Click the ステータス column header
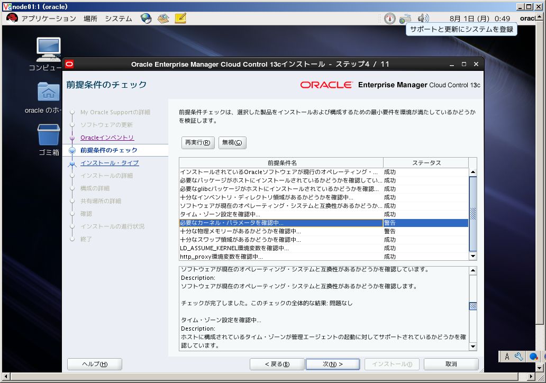Screen dimensions: 546x383 pyautogui.click(x=426, y=162)
